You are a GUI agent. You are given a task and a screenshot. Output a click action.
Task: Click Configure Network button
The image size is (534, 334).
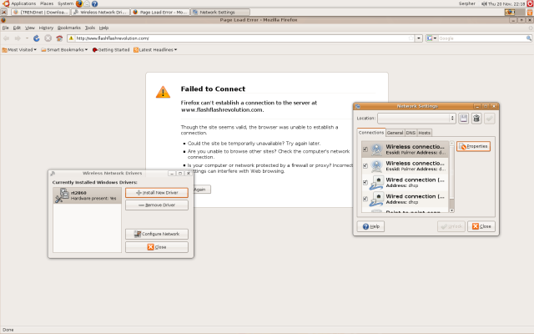(x=157, y=234)
